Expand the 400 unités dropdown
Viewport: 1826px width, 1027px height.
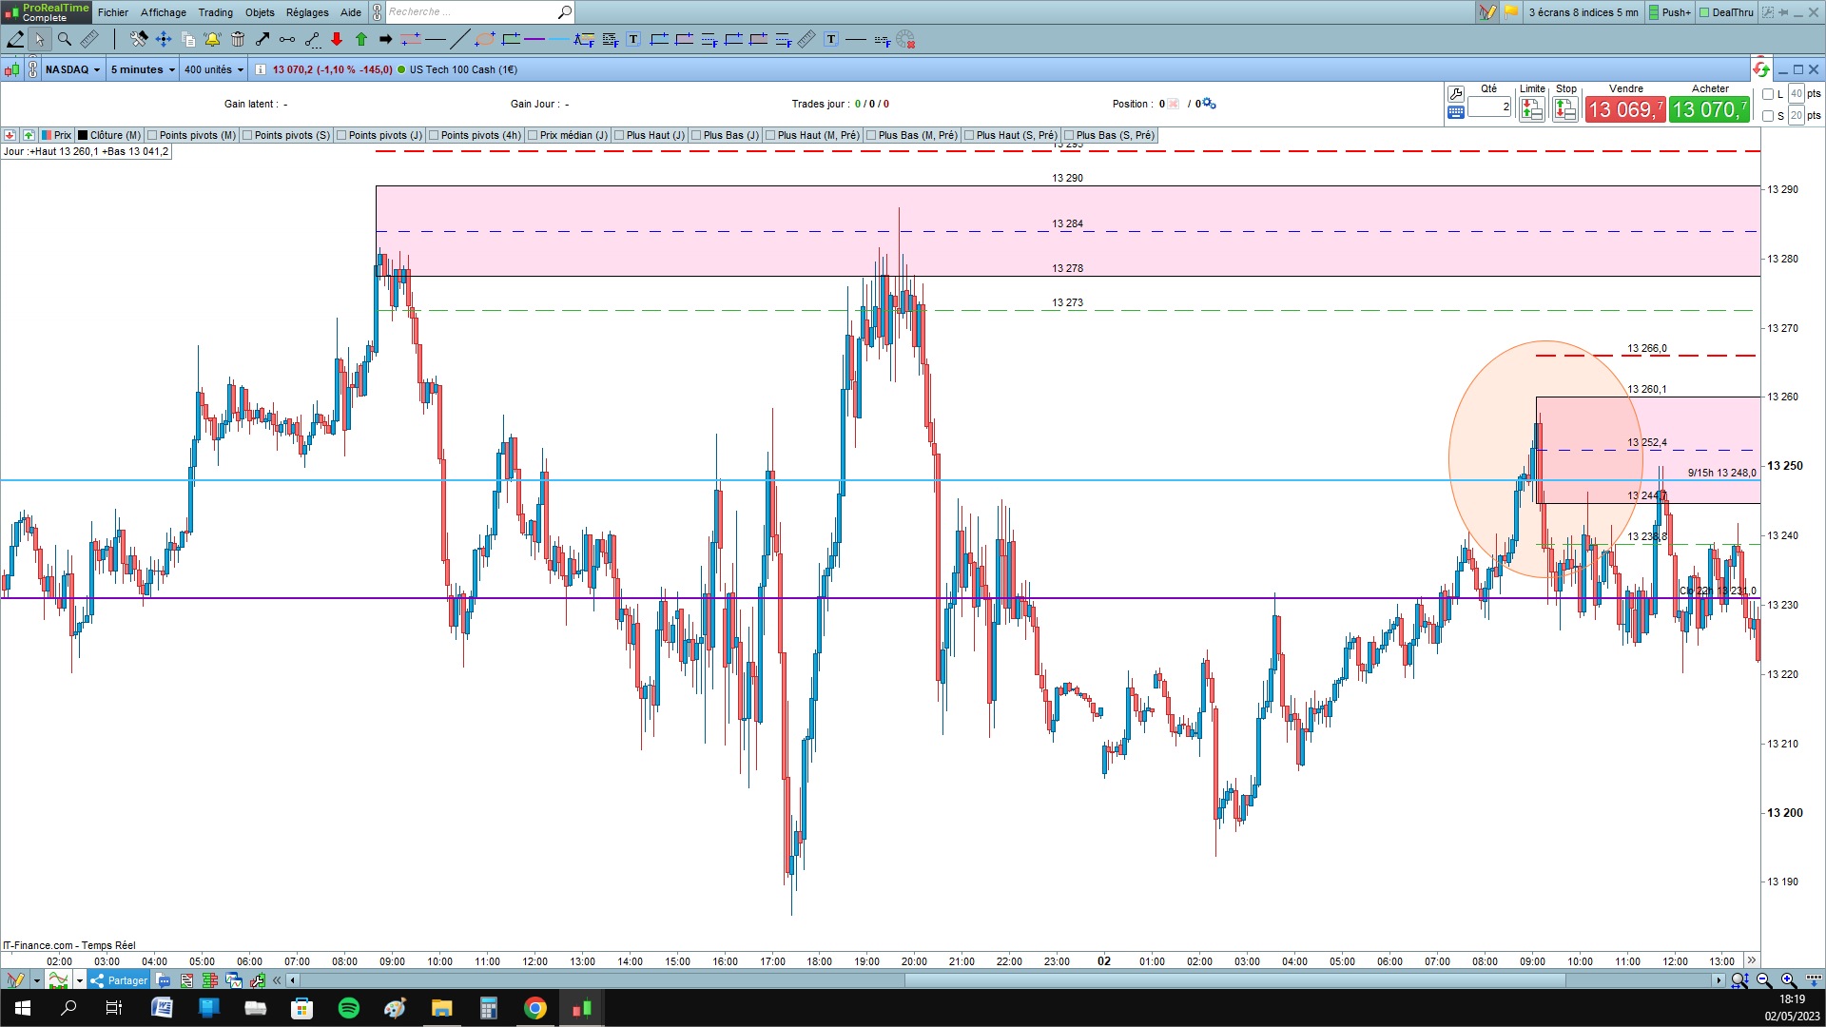213,69
